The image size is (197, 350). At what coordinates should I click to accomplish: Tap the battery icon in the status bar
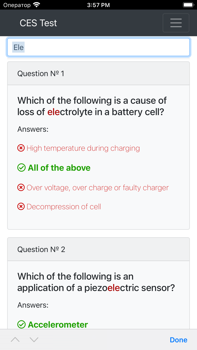[x=188, y=5]
